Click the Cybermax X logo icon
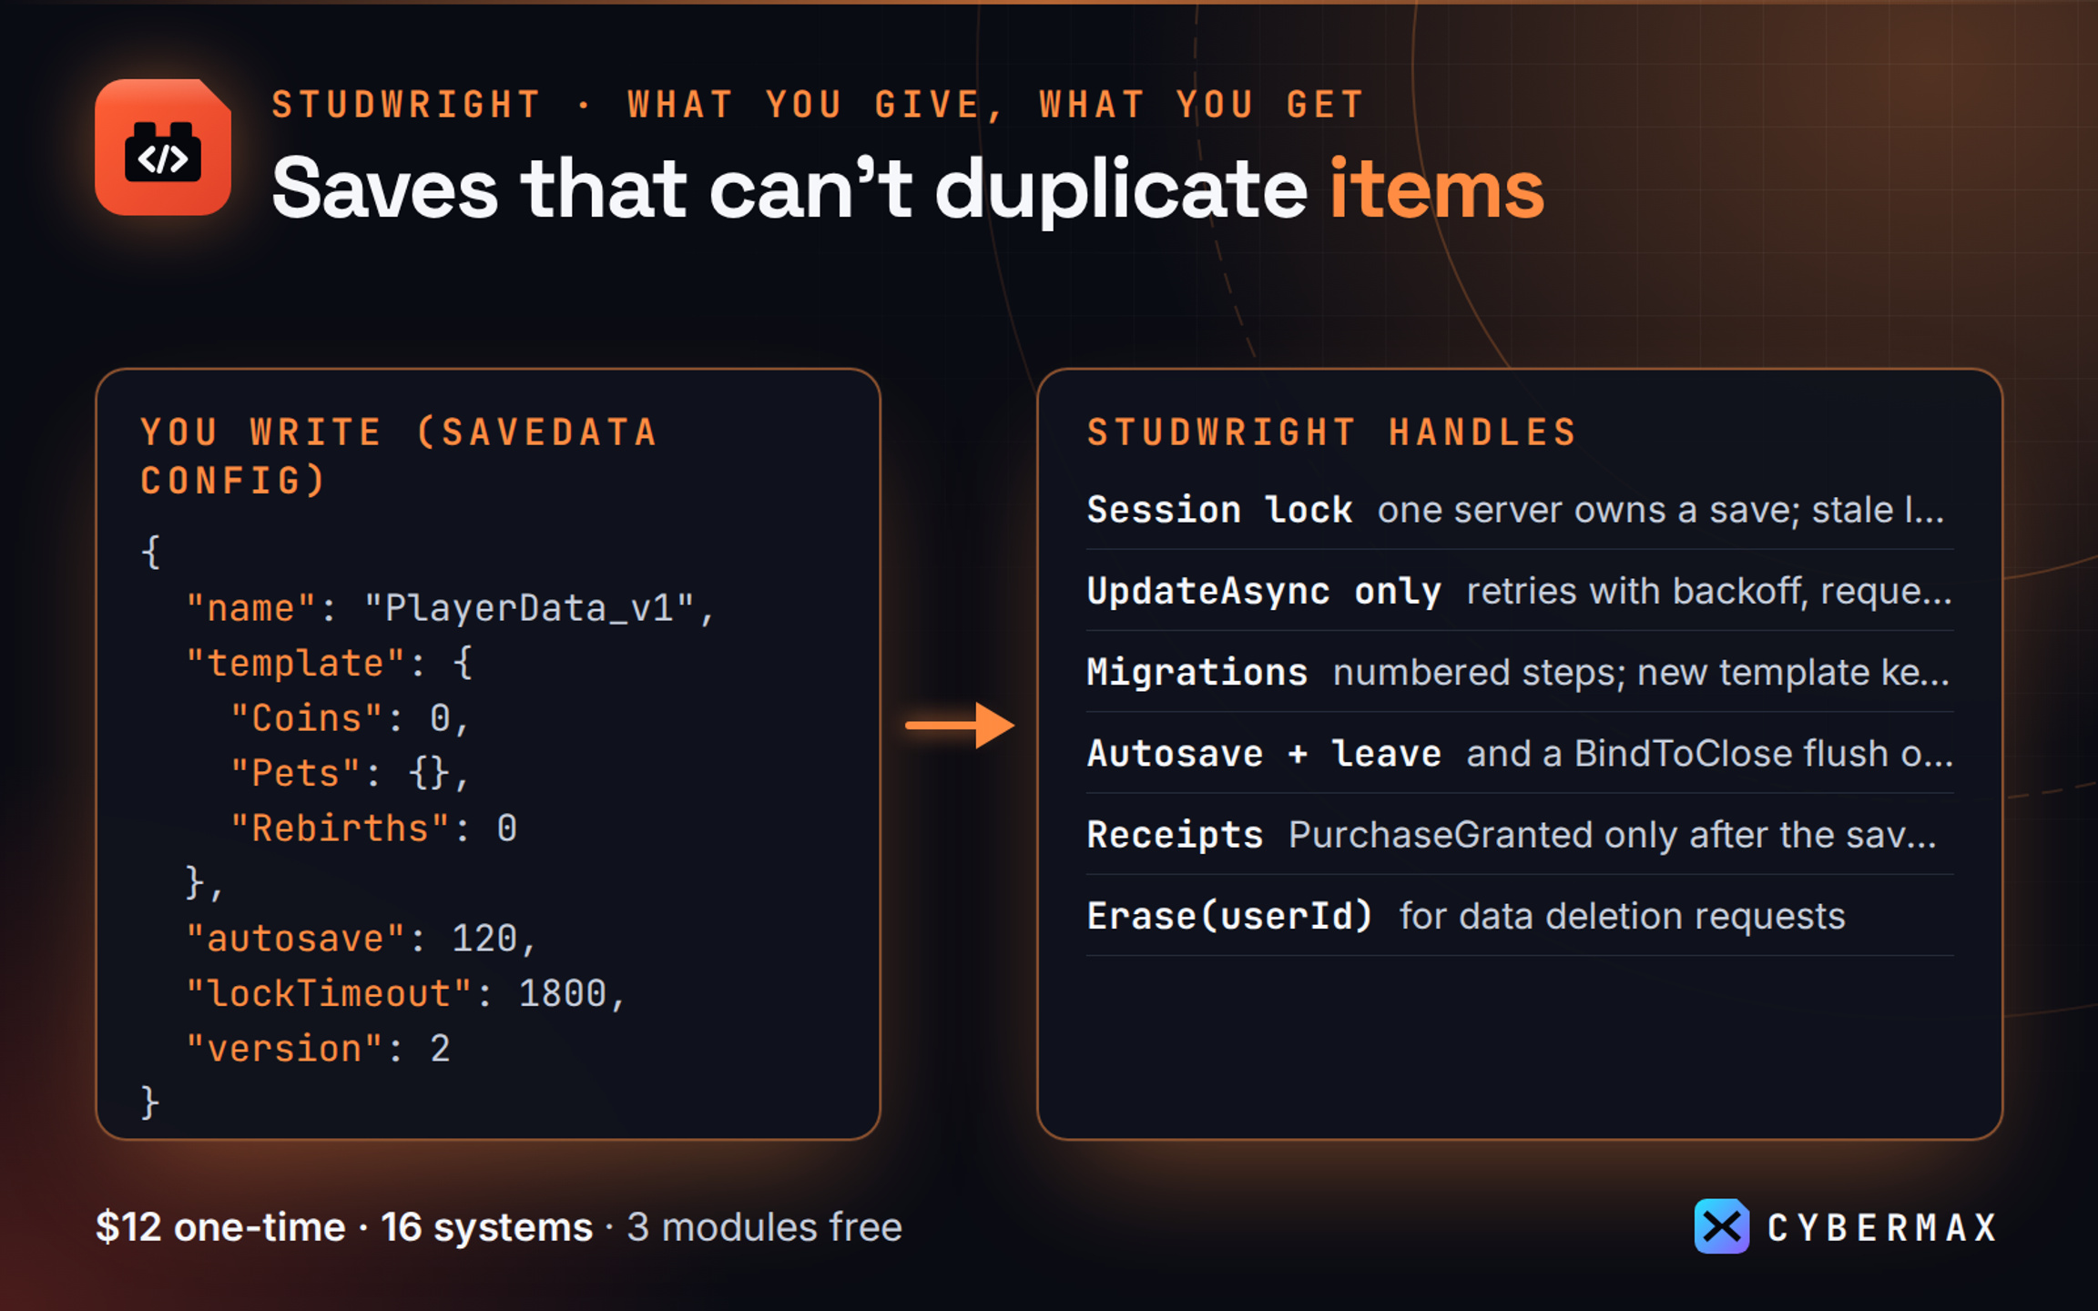Screen dimensions: 2098x1311 tap(1721, 1226)
